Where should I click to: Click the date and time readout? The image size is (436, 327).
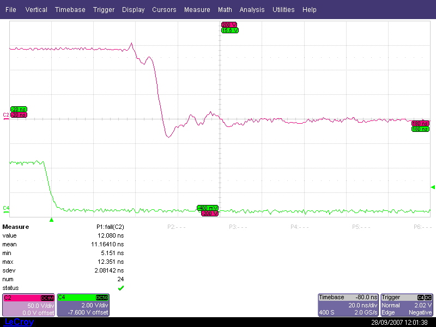(x=399, y=323)
